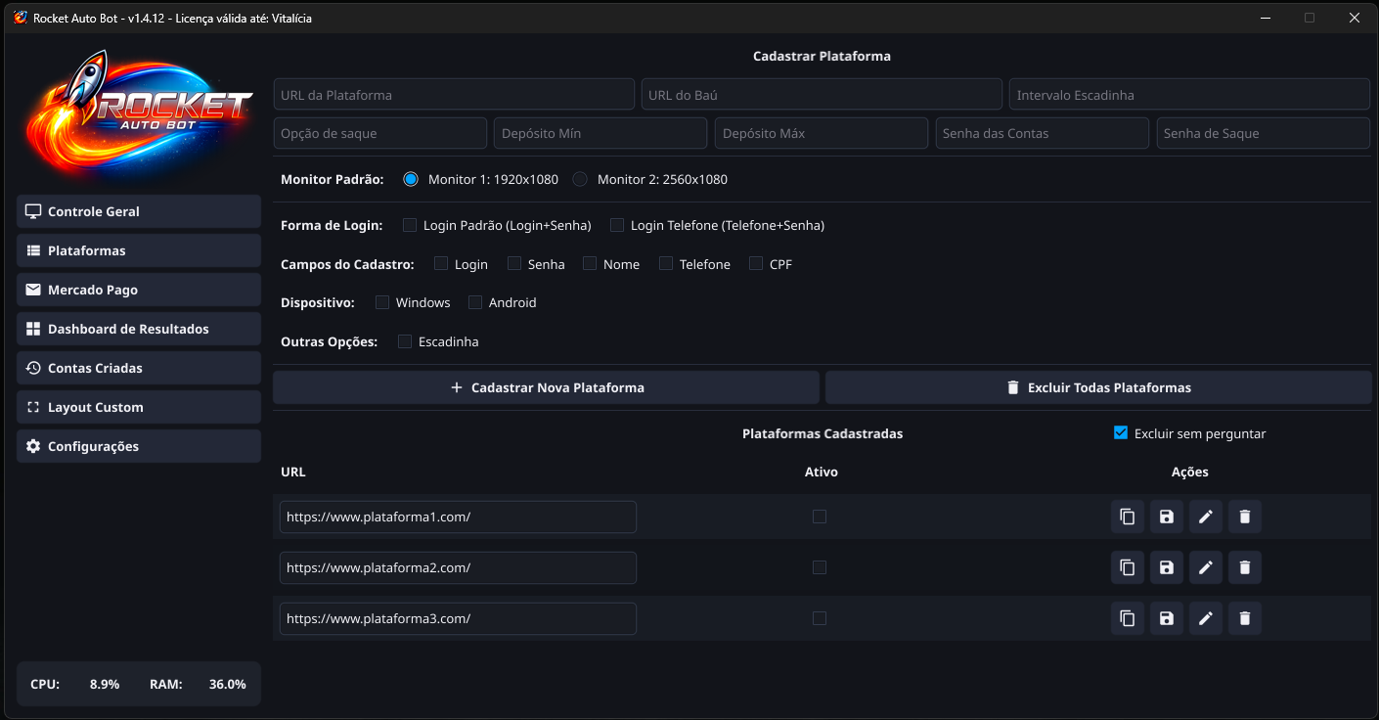Click the Senha de Saque field
Image resolution: width=1379 pixels, height=720 pixels.
coord(1263,133)
